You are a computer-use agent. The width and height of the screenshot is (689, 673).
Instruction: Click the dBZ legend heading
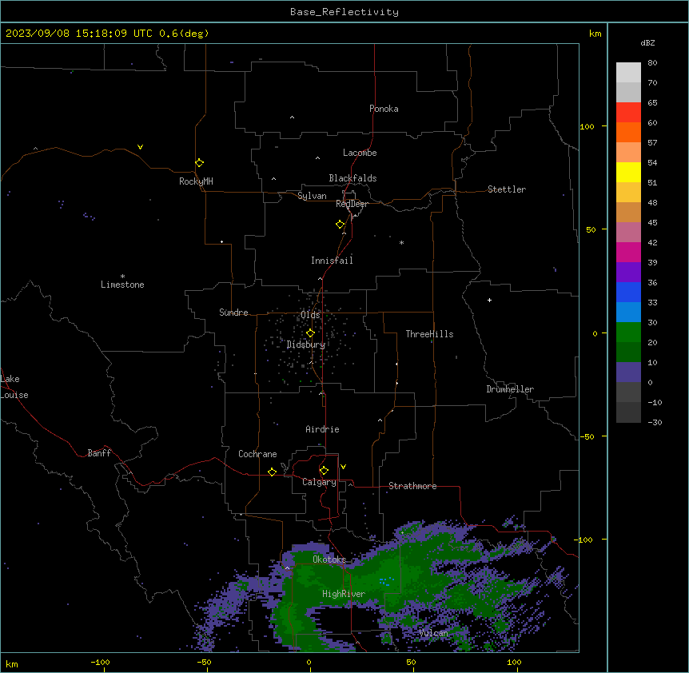pyautogui.click(x=647, y=42)
